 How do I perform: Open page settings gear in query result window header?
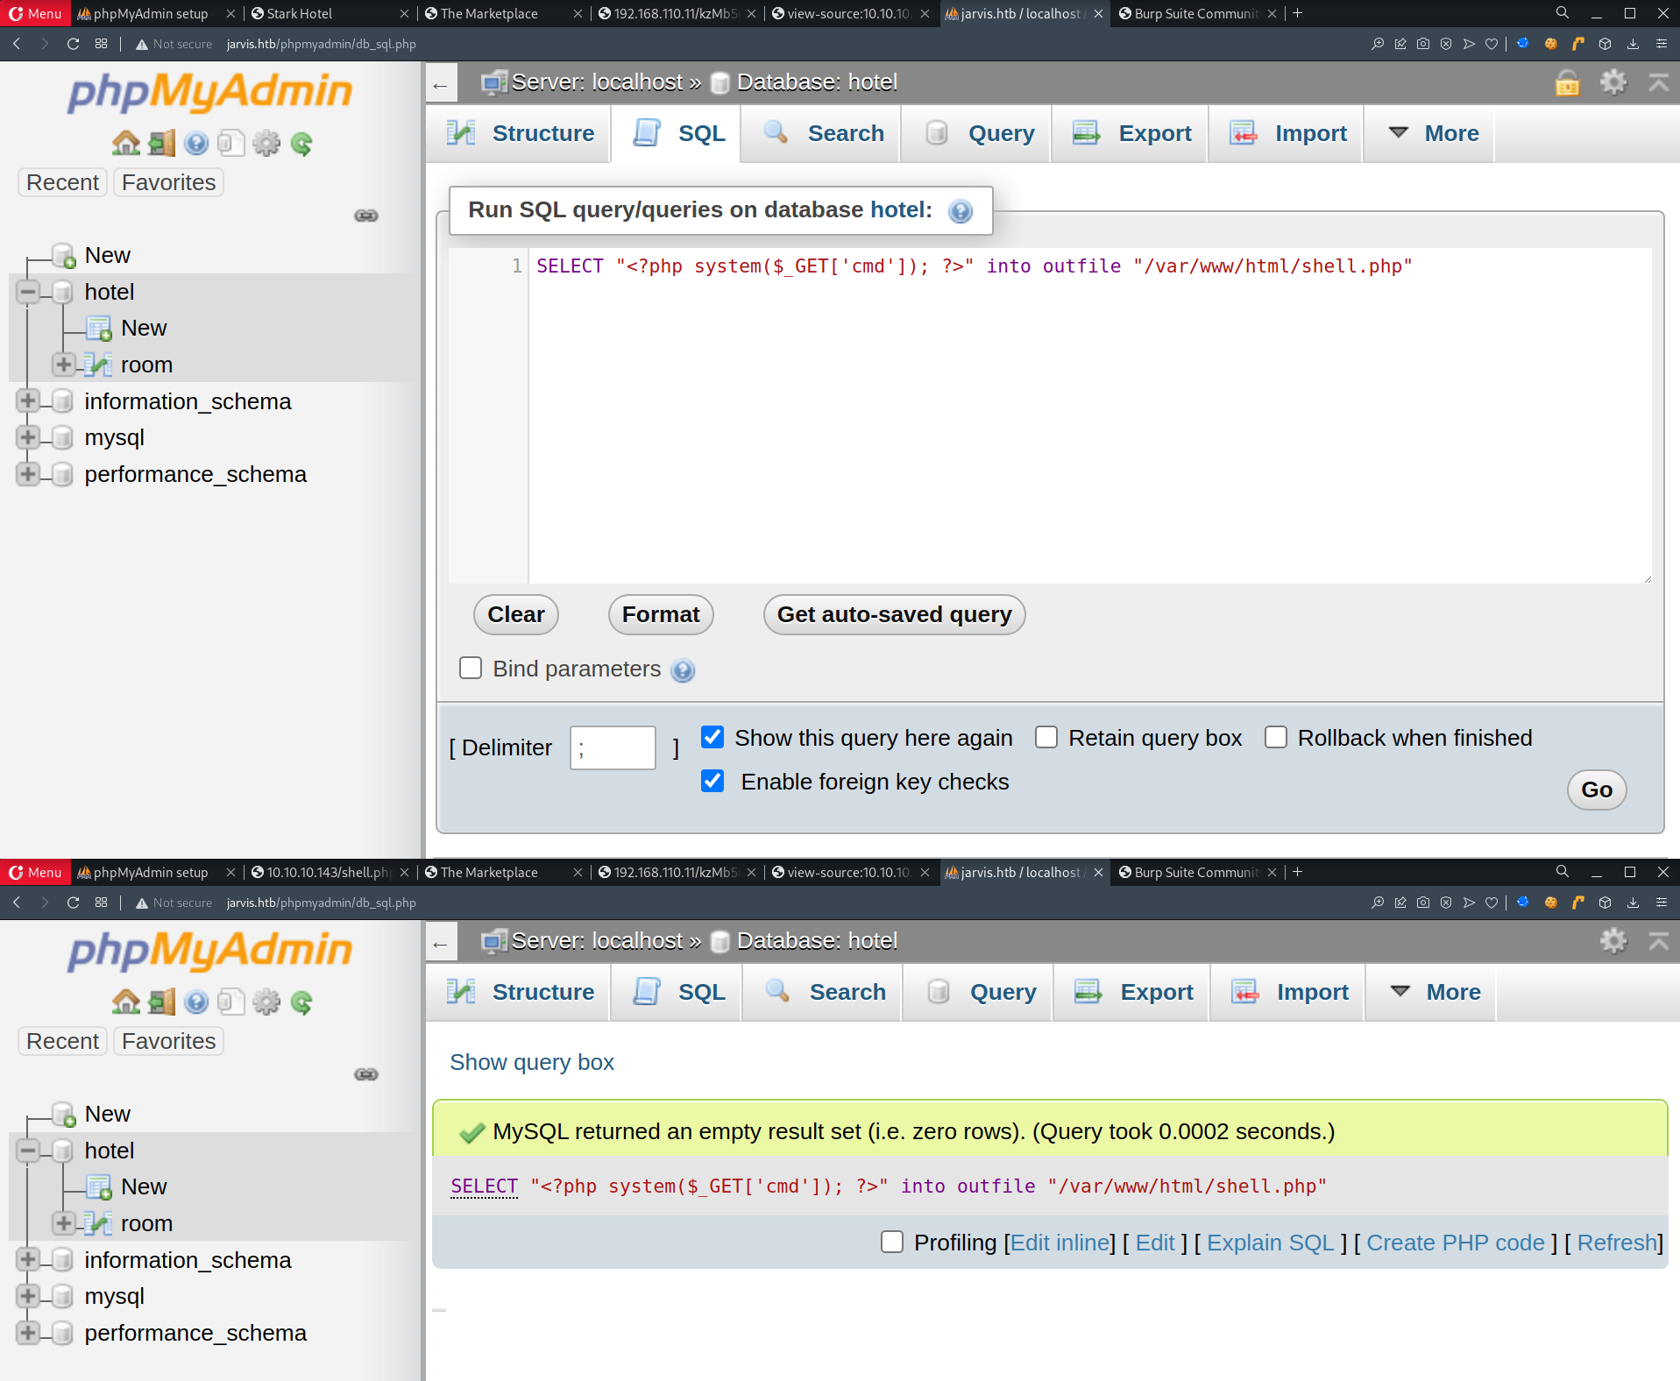pyautogui.click(x=1613, y=941)
